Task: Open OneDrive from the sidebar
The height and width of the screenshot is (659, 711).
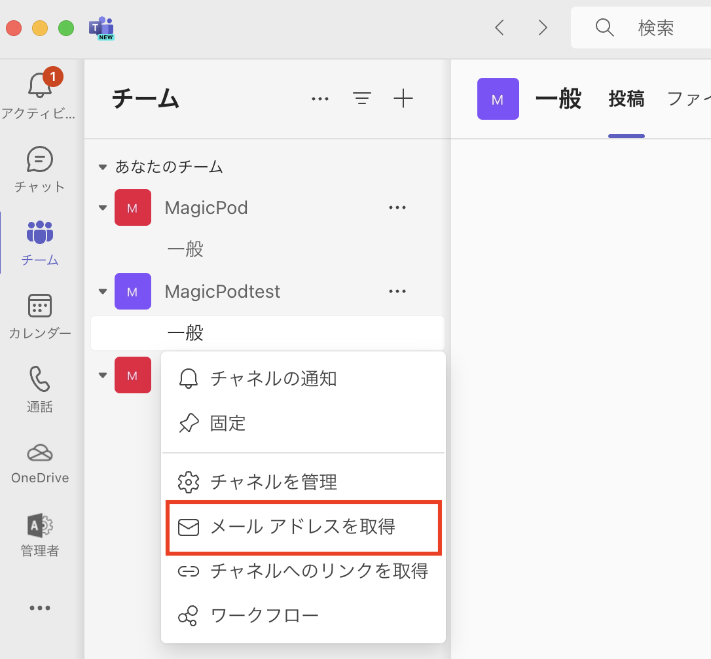Action: point(40,452)
